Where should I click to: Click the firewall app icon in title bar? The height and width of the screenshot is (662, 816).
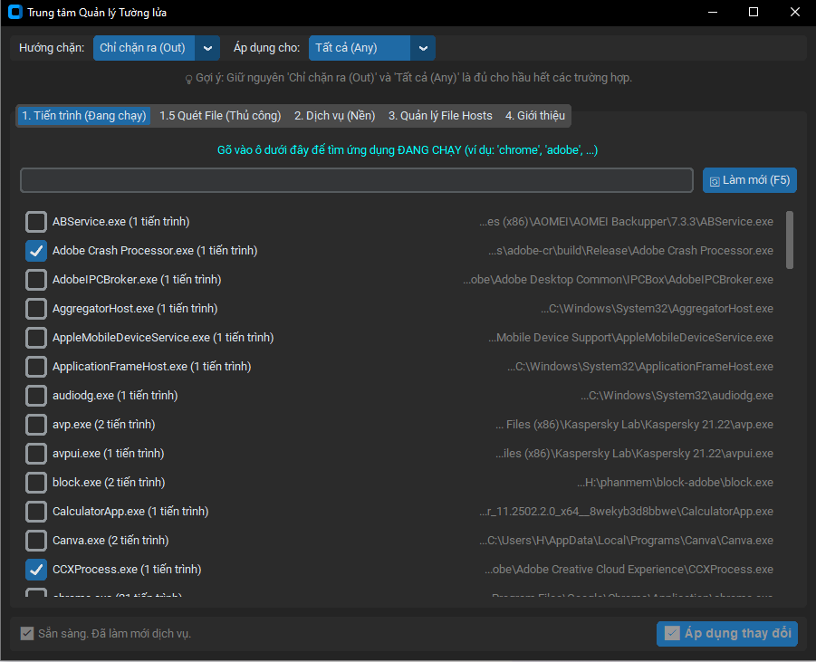(14, 13)
